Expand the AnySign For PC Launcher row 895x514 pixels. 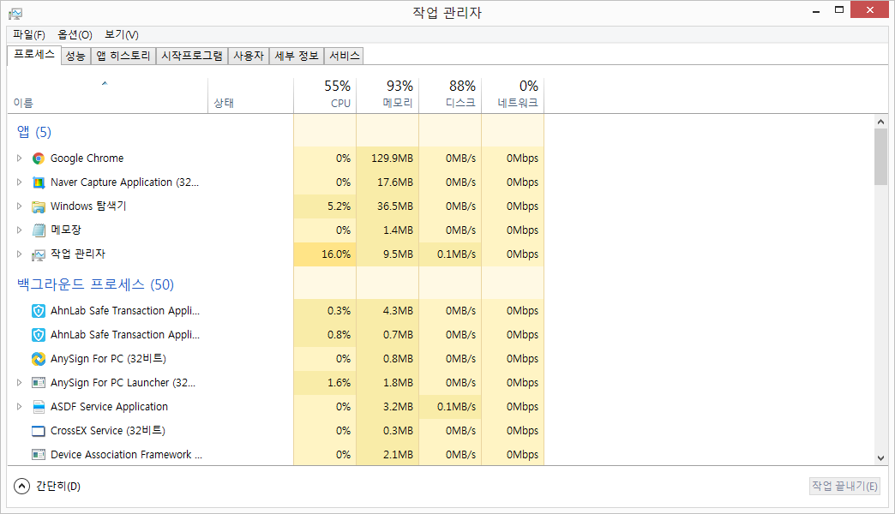[x=19, y=382]
